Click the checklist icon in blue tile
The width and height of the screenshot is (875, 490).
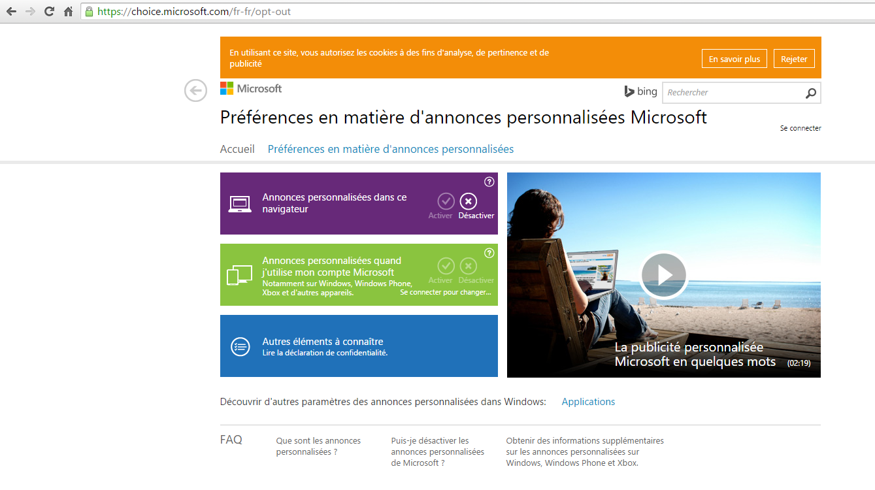(x=240, y=346)
